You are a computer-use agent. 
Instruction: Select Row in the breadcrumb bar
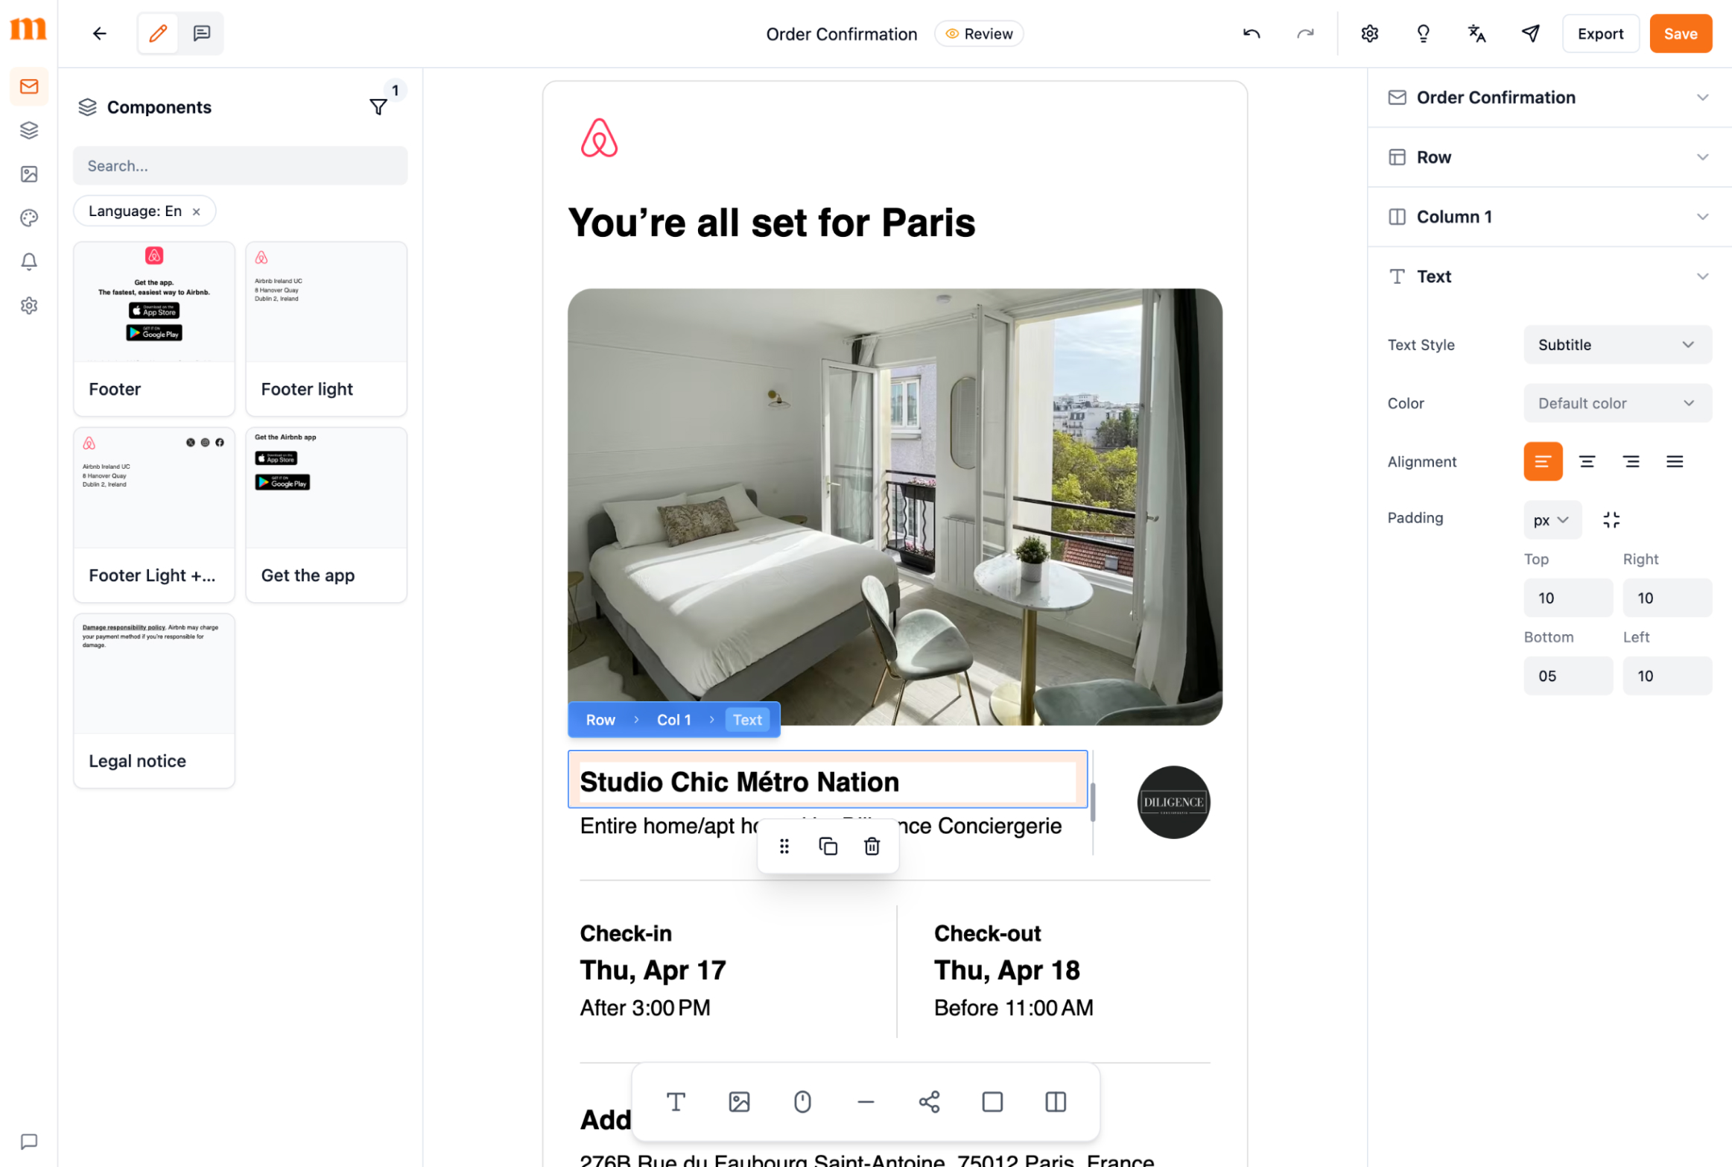[600, 720]
